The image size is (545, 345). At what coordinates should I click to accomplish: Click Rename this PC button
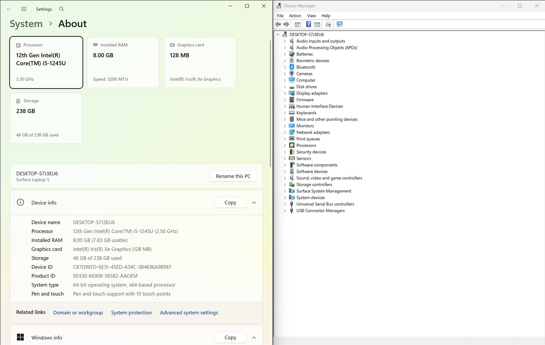[x=233, y=176]
